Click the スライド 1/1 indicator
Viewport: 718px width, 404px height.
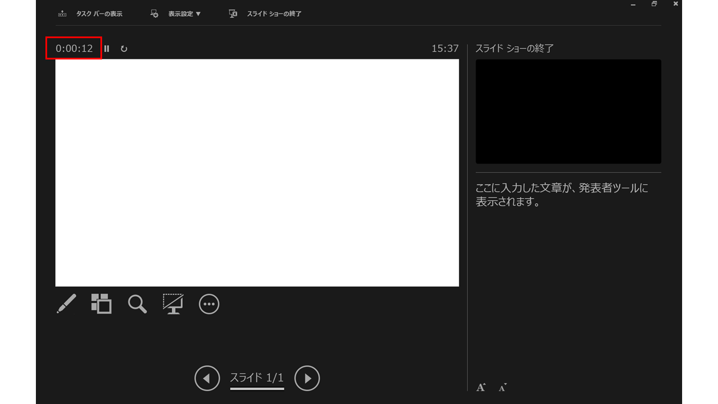(257, 378)
